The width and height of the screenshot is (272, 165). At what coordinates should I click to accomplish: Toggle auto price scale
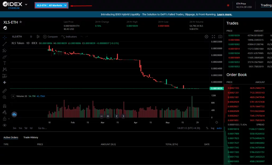(219, 128)
